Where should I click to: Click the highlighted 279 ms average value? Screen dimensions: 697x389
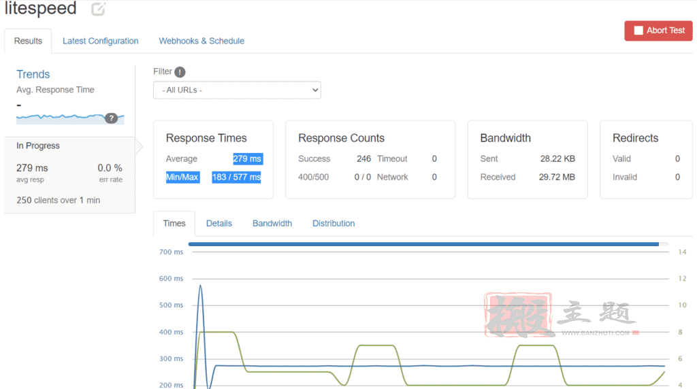[x=248, y=159]
